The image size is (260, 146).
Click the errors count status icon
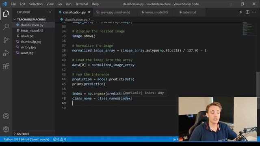56,139
